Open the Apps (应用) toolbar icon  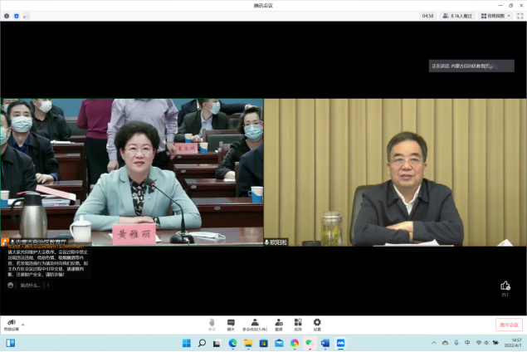pos(297,323)
